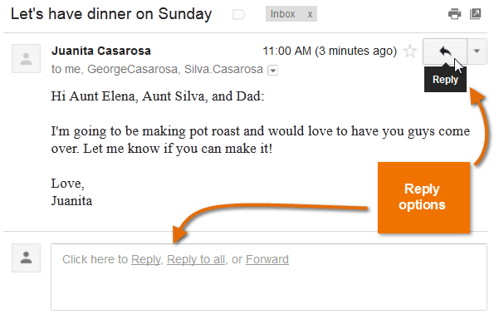
Task: Click the Forward link
Action: [x=267, y=259]
